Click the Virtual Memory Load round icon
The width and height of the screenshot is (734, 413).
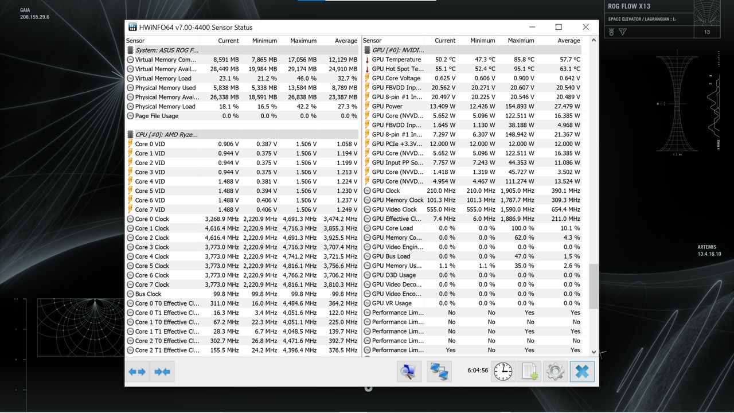[x=130, y=79]
